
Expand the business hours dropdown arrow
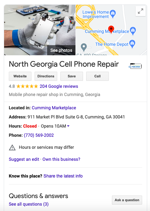coord(68,126)
